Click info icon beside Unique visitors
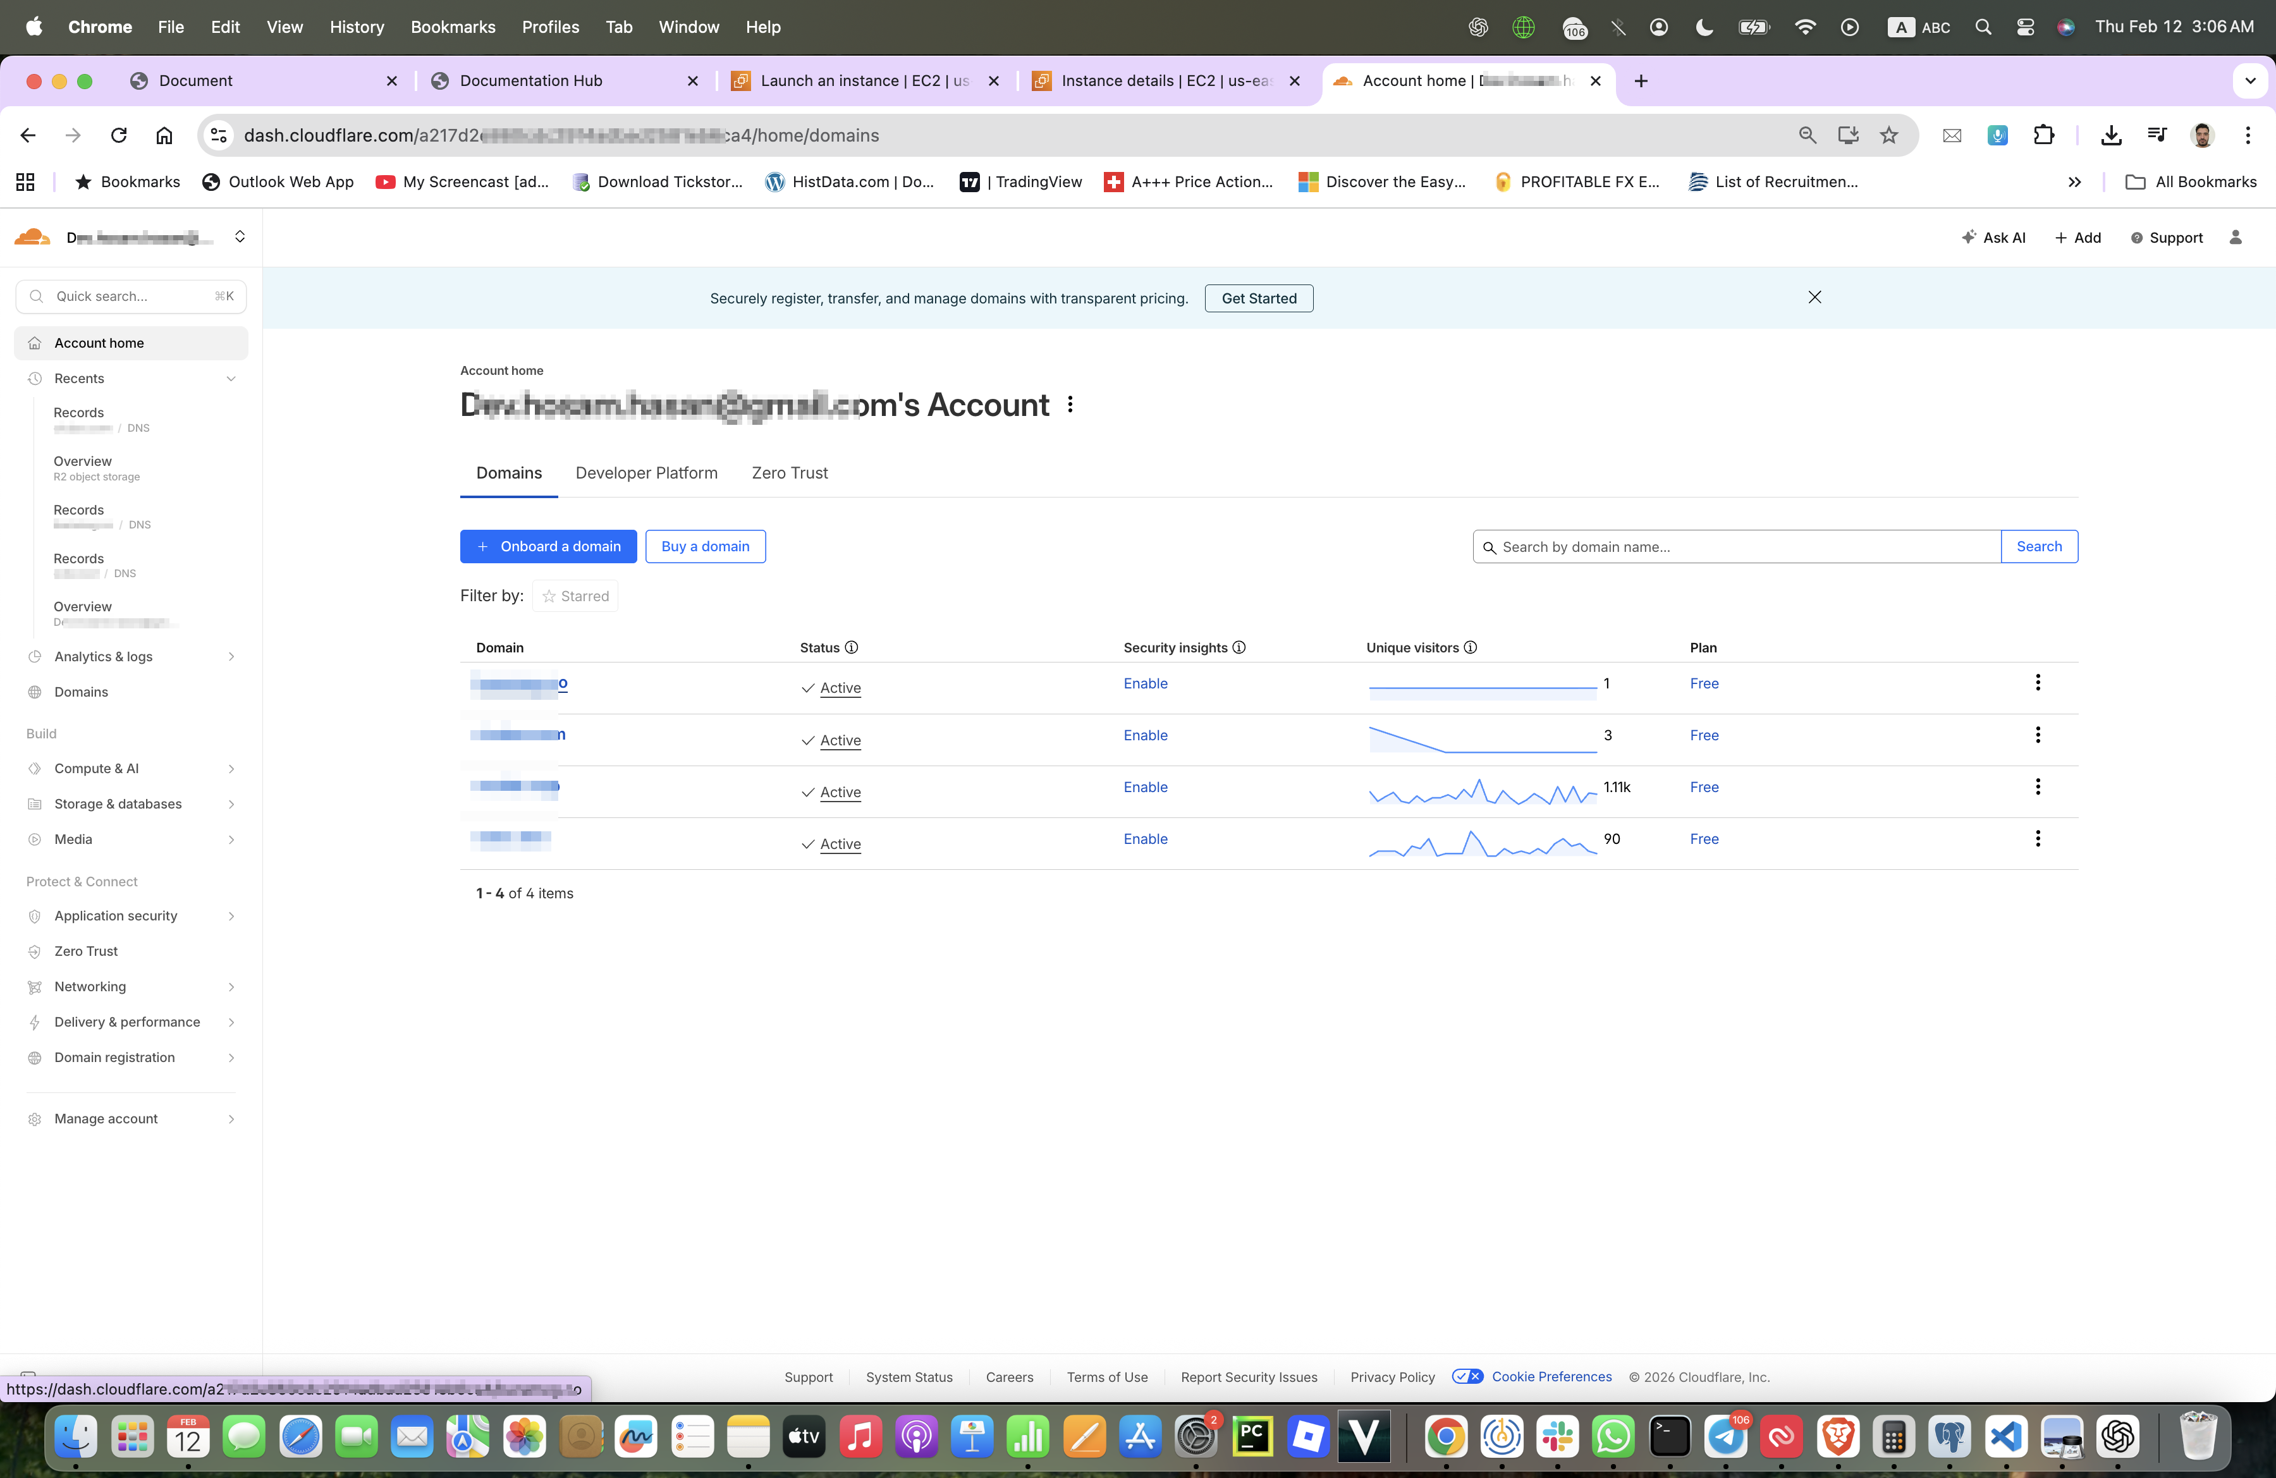Image resolution: width=2276 pixels, height=1478 pixels. click(1471, 647)
